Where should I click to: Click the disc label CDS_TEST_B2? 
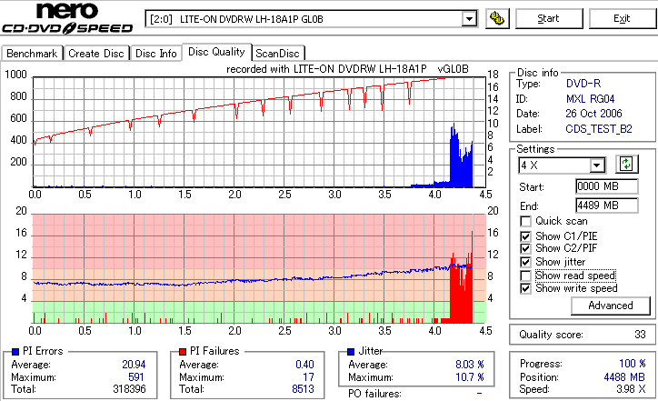coord(599,129)
